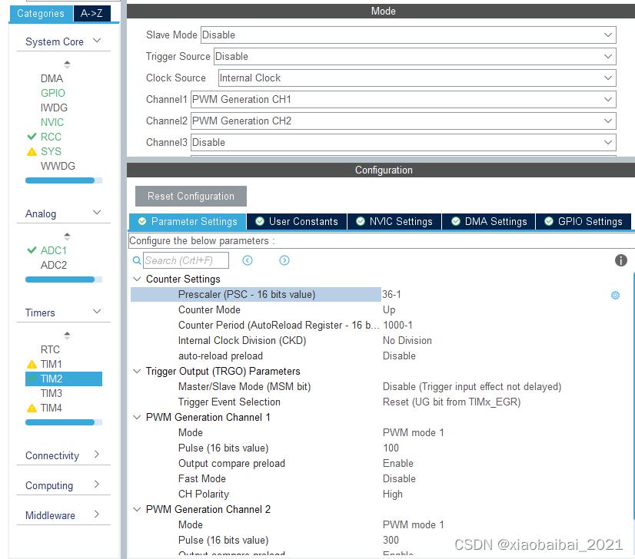Click the parameter search input field
635x559 pixels.
(x=185, y=261)
